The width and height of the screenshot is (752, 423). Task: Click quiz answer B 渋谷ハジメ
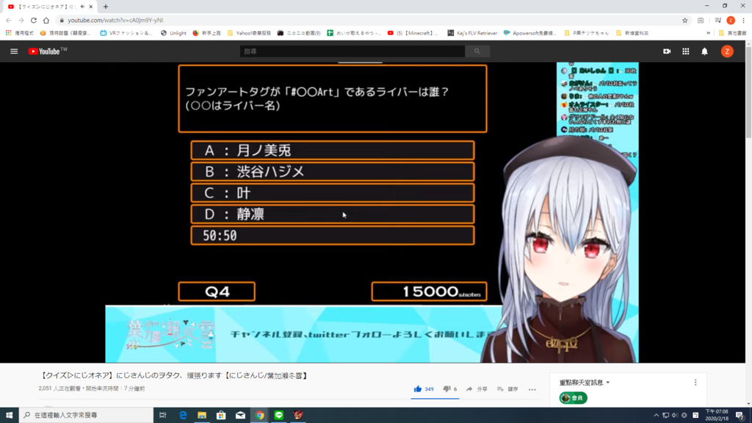333,171
